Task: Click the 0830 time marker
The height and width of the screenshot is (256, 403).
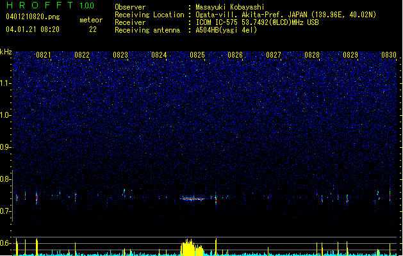Action: point(389,55)
